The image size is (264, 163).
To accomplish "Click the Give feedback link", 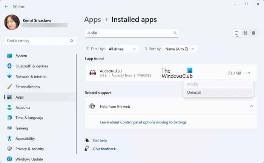I will (104, 149).
